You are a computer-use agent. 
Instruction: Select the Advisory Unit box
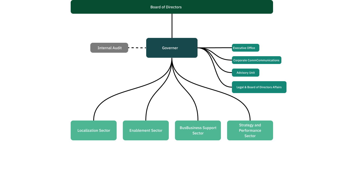[245, 73]
